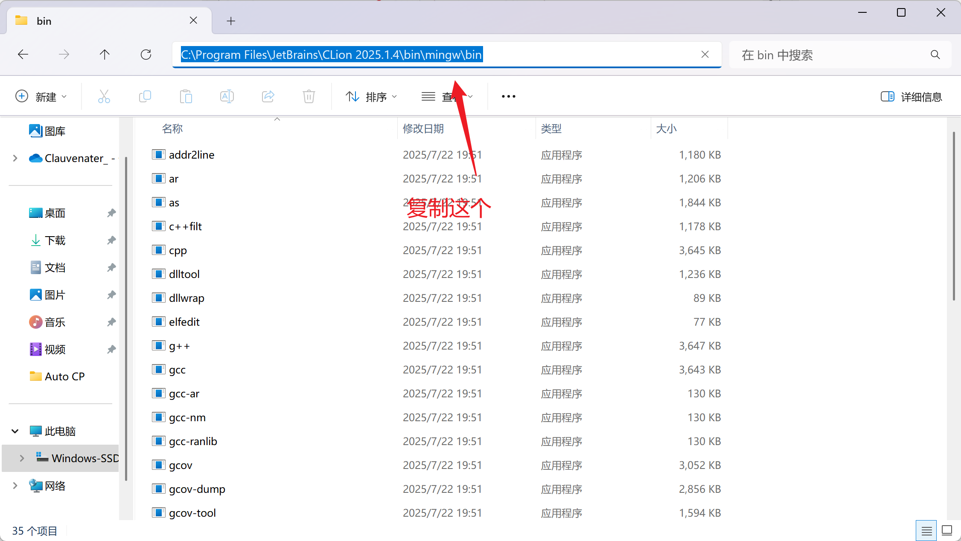This screenshot has height=541, width=961.
Task: Open the three-dots more options menu
Action: click(508, 97)
